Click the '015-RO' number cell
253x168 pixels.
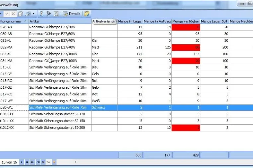(x=14, y=81)
